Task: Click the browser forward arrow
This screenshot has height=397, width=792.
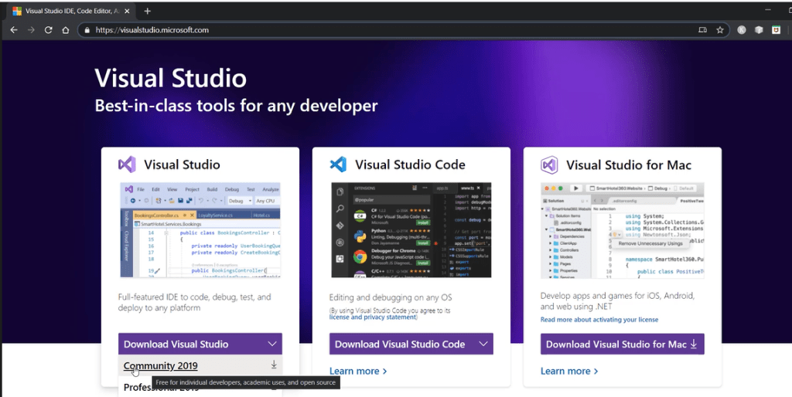Action: tap(31, 30)
